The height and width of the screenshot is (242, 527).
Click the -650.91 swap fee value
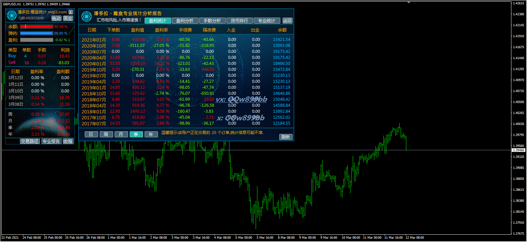click(x=207, y=93)
